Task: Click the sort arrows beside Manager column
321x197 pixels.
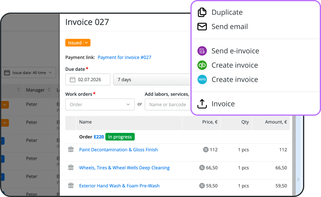Action: 49,90
